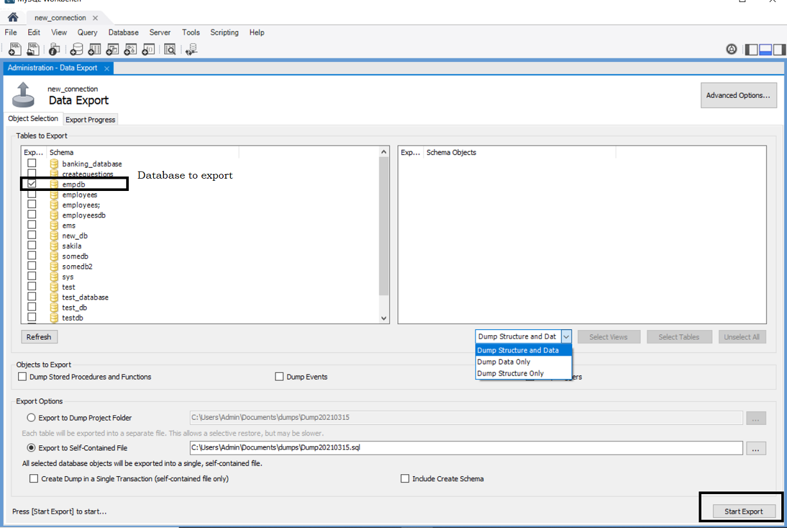This screenshot has width=787, height=528.
Task: Open a SQL script file toolbar icon
Action: point(32,49)
